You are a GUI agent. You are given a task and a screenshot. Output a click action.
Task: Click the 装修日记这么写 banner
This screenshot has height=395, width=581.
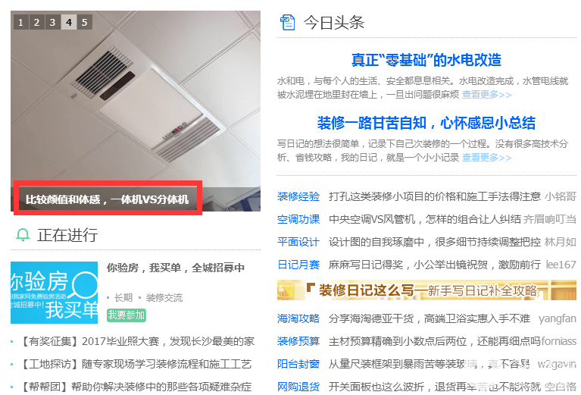click(426, 290)
